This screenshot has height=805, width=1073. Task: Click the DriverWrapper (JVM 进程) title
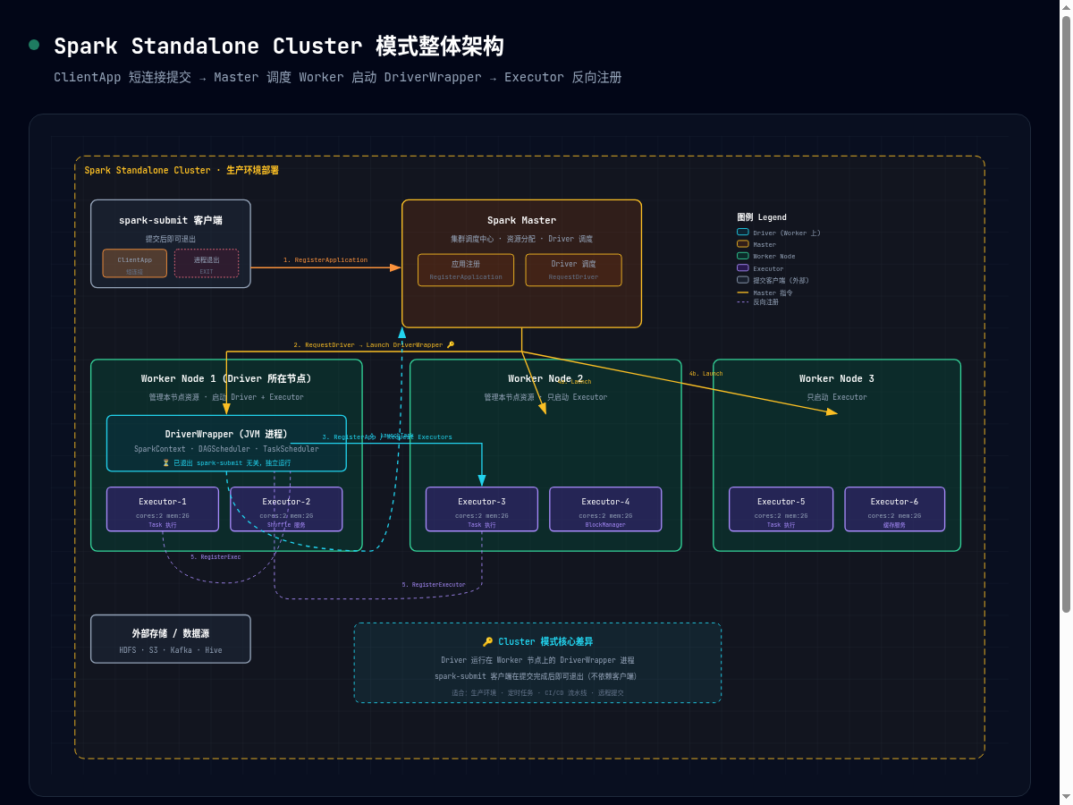[226, 434]
